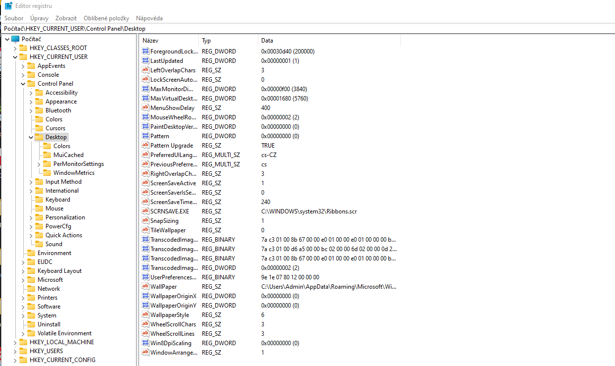Click the HKEY_LOCAL_MACHINE folder icon

pos(23,342)
